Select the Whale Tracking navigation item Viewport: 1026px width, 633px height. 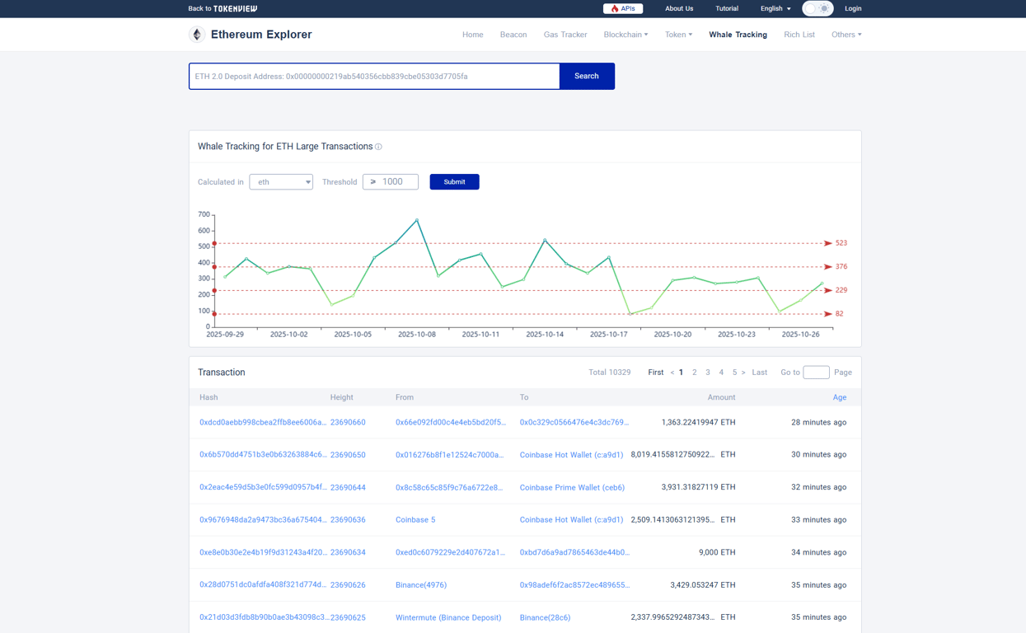pyautogui.click(x=738, y=35)
